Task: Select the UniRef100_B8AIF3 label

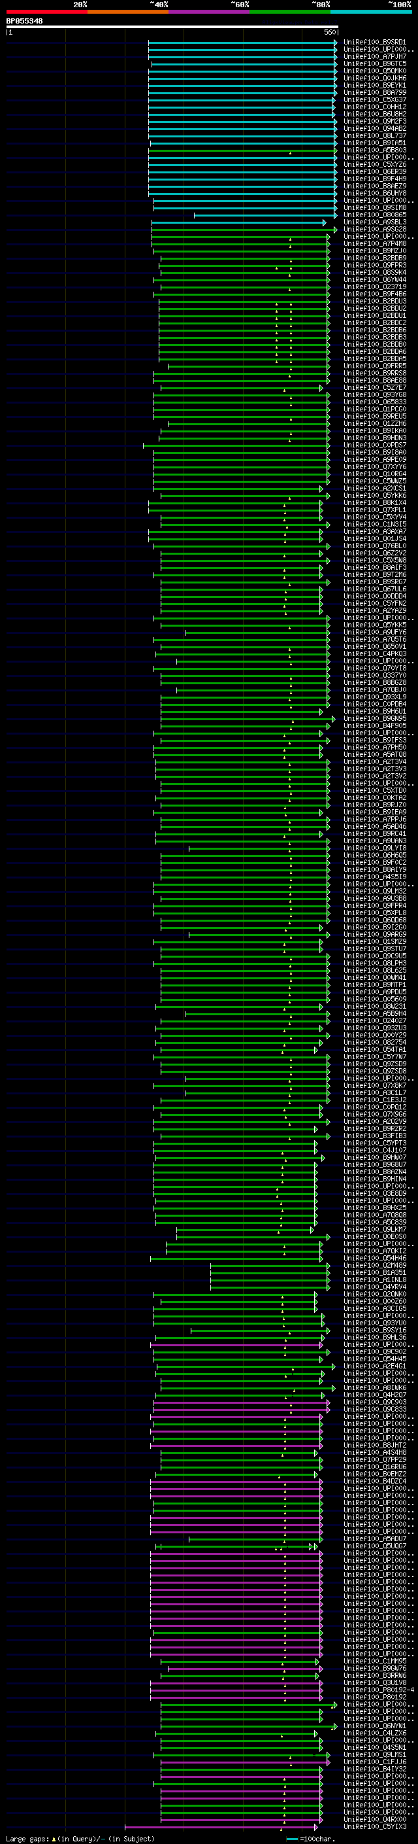Action: (x=375, y=567)
